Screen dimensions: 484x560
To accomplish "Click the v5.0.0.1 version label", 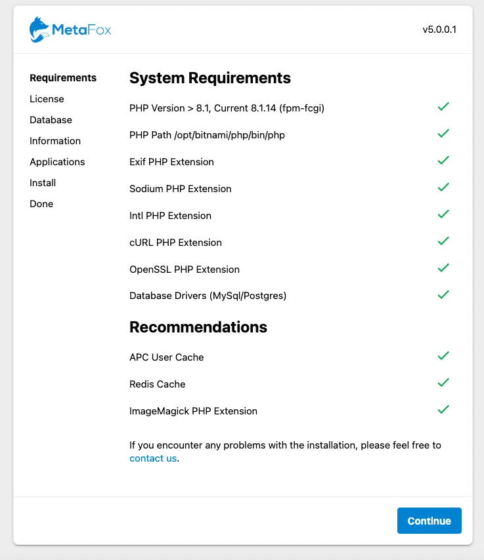I will tap(439, 30).
